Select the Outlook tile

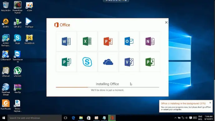(x=129, y=41)
